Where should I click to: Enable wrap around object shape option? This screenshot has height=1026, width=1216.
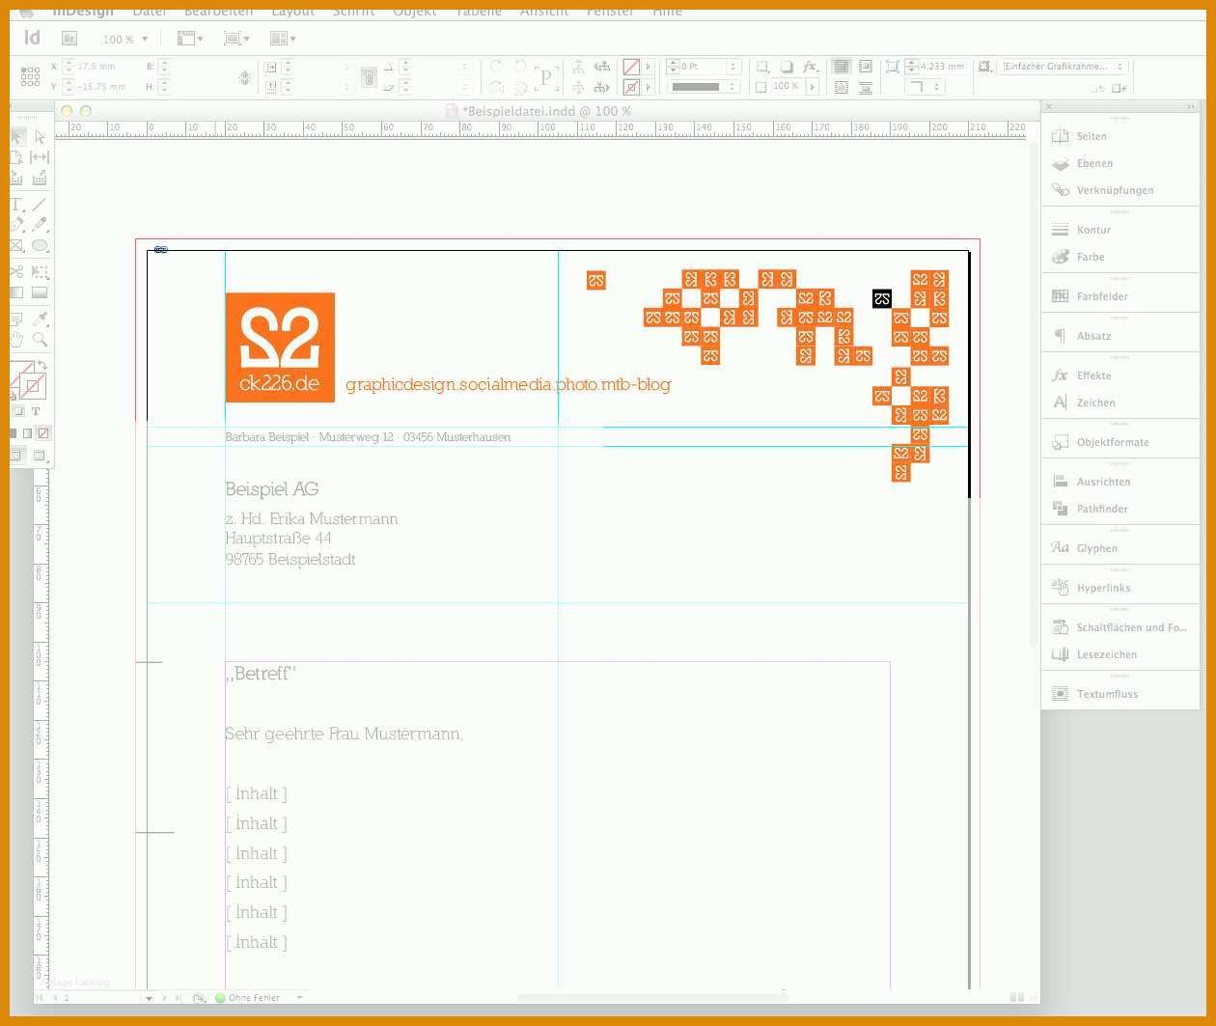842,87
